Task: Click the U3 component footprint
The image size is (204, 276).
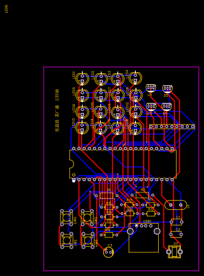Action: click(x=174, y=252)
